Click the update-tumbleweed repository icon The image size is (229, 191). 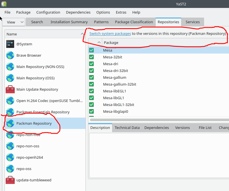pos(10,180)
